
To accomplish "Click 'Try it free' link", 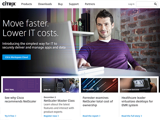I will point(11,116).
